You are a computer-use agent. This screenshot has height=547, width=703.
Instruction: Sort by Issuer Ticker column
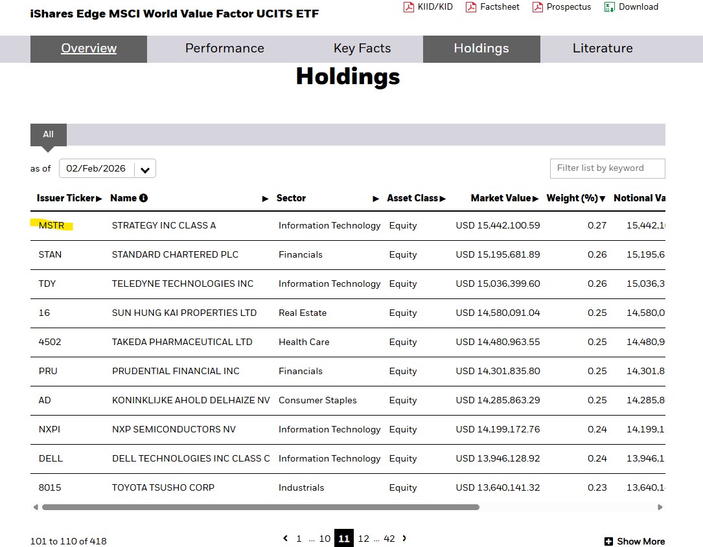(x=69, y=198)
